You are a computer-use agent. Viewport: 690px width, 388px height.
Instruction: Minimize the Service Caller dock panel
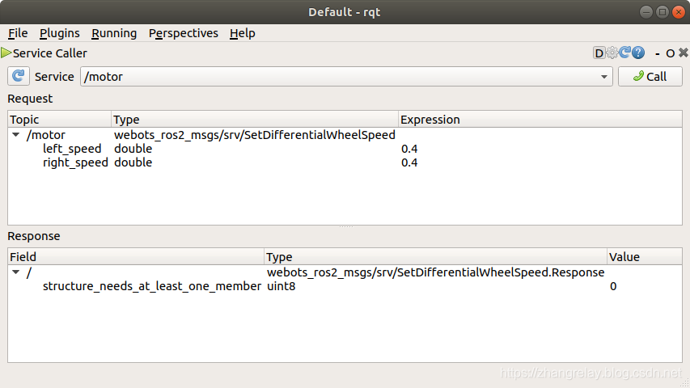pos(658,53)
